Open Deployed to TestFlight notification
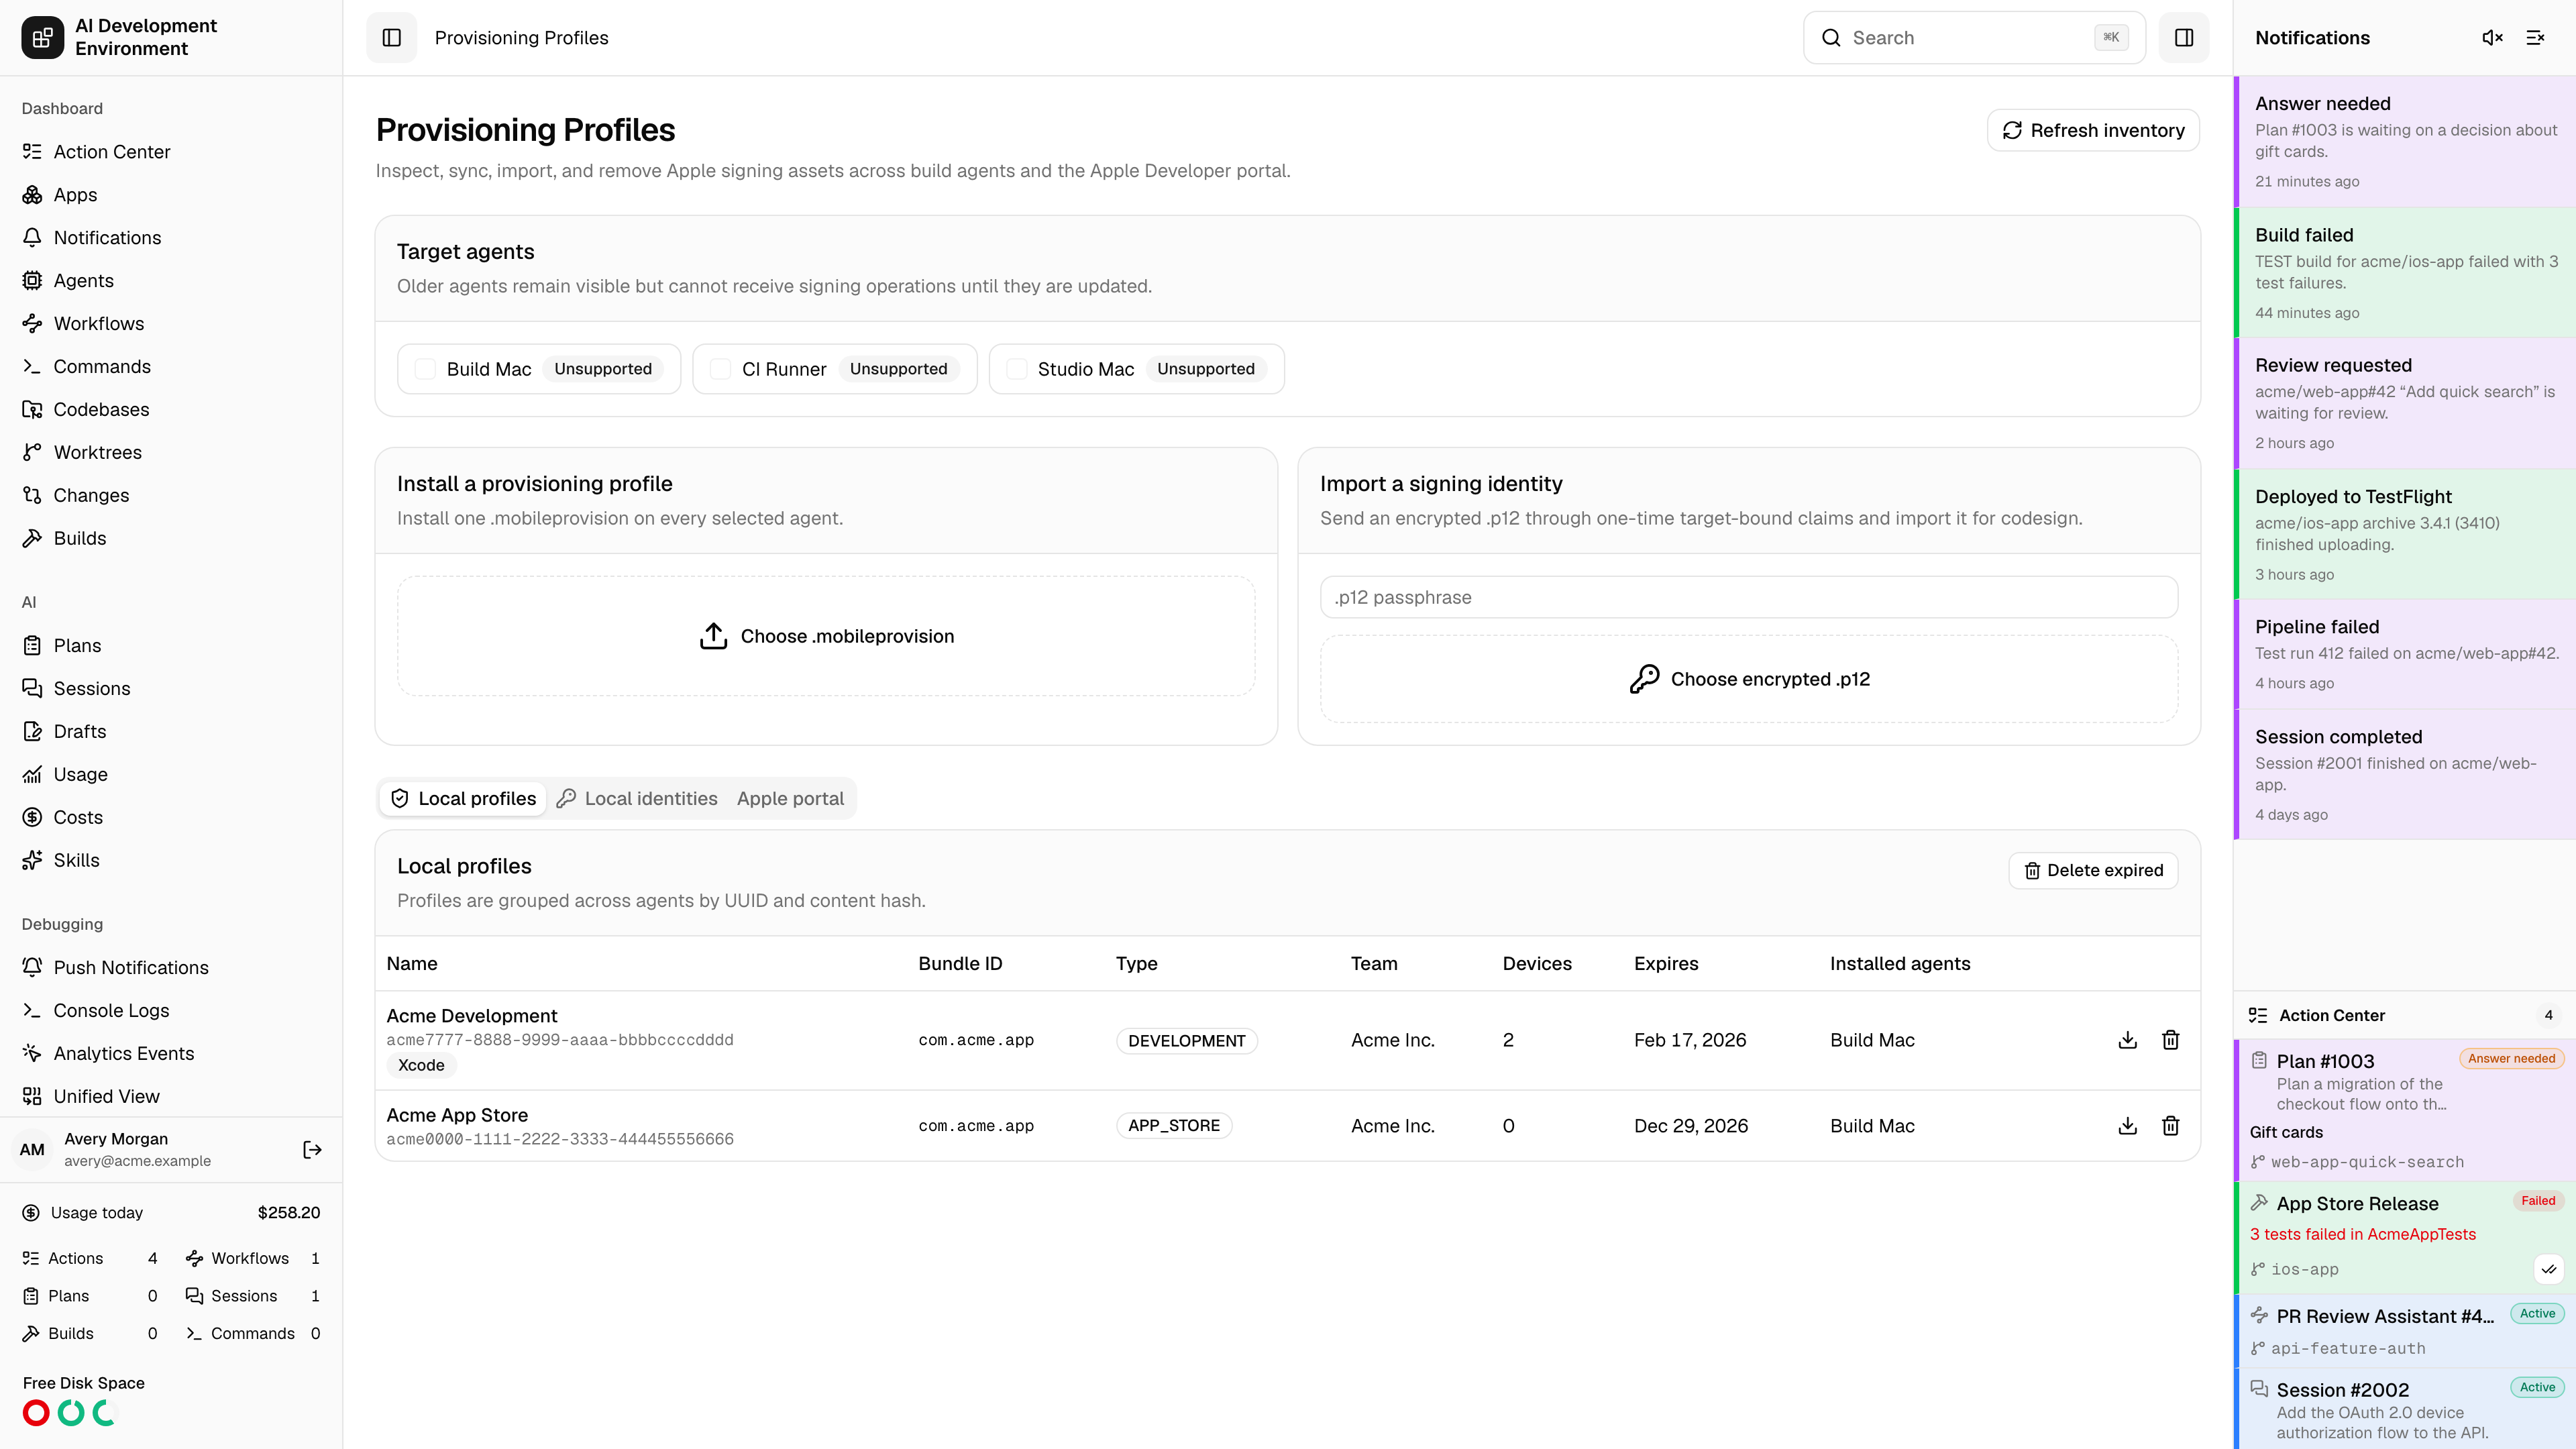This screenshot has width=2576, height=1449. click(x=2405, y=535)
